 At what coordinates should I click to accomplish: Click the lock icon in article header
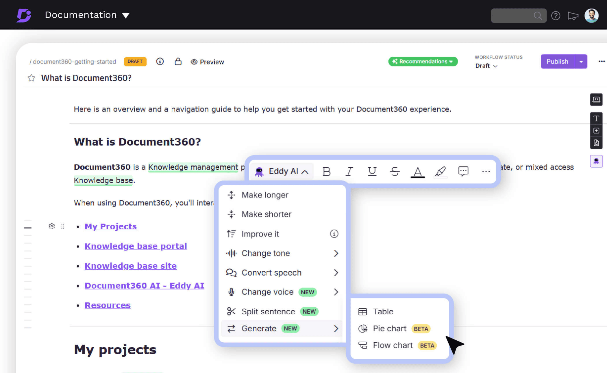[x=178, y=61]
